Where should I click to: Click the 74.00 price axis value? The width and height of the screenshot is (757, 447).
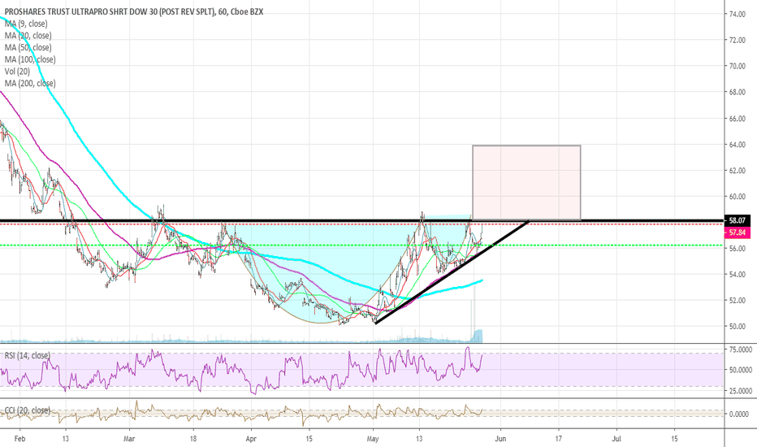pyautogui.click(x=738, y=15)
